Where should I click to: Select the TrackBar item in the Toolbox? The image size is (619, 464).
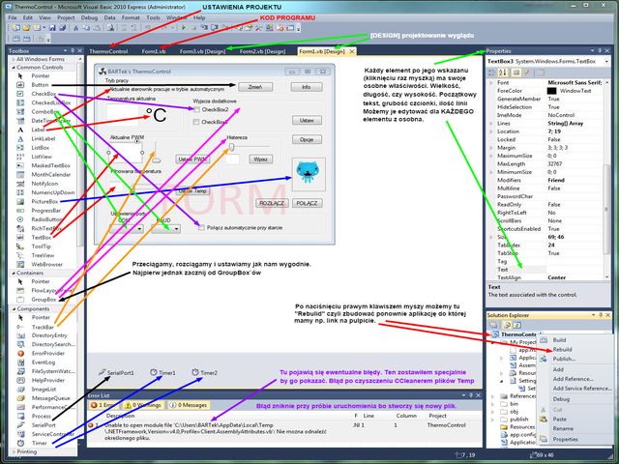tap(43, 327)
